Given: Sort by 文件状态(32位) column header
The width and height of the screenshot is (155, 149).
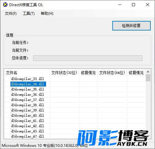Looking at the screenshot, I should point(64,73).
